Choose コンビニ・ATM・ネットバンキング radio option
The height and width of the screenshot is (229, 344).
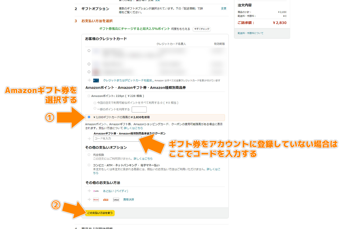[x=89, y=165]
